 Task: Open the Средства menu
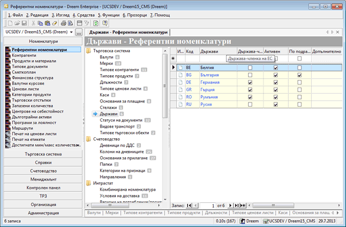coord(84,15)
